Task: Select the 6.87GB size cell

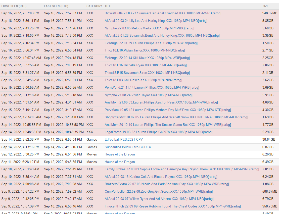Action: [268, 147]
